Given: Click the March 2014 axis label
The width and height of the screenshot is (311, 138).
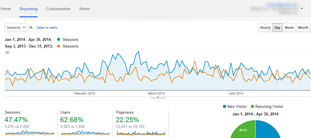Looking at the screenshot, I should pos(156,93).
